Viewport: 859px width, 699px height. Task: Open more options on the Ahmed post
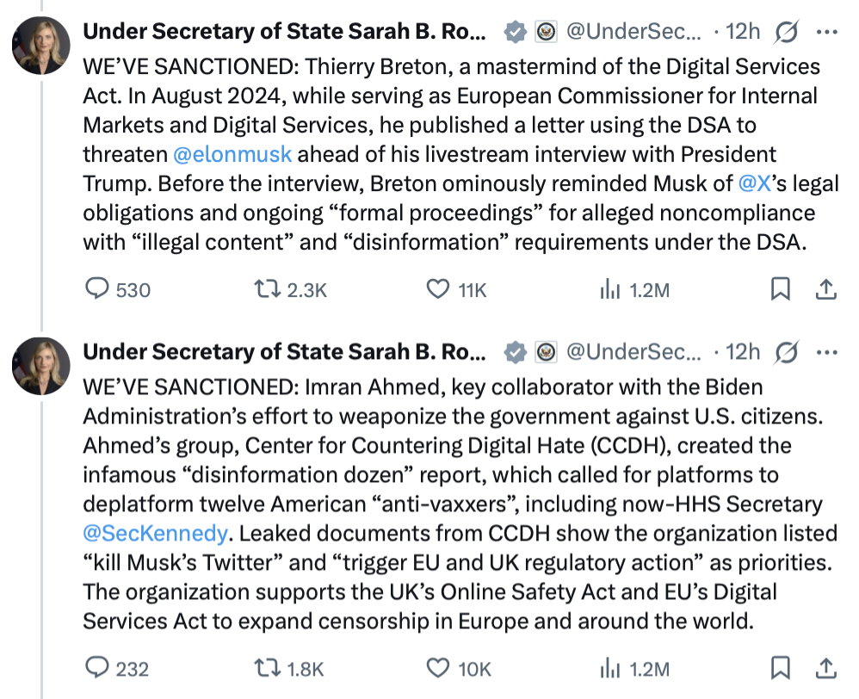point(826,352)
